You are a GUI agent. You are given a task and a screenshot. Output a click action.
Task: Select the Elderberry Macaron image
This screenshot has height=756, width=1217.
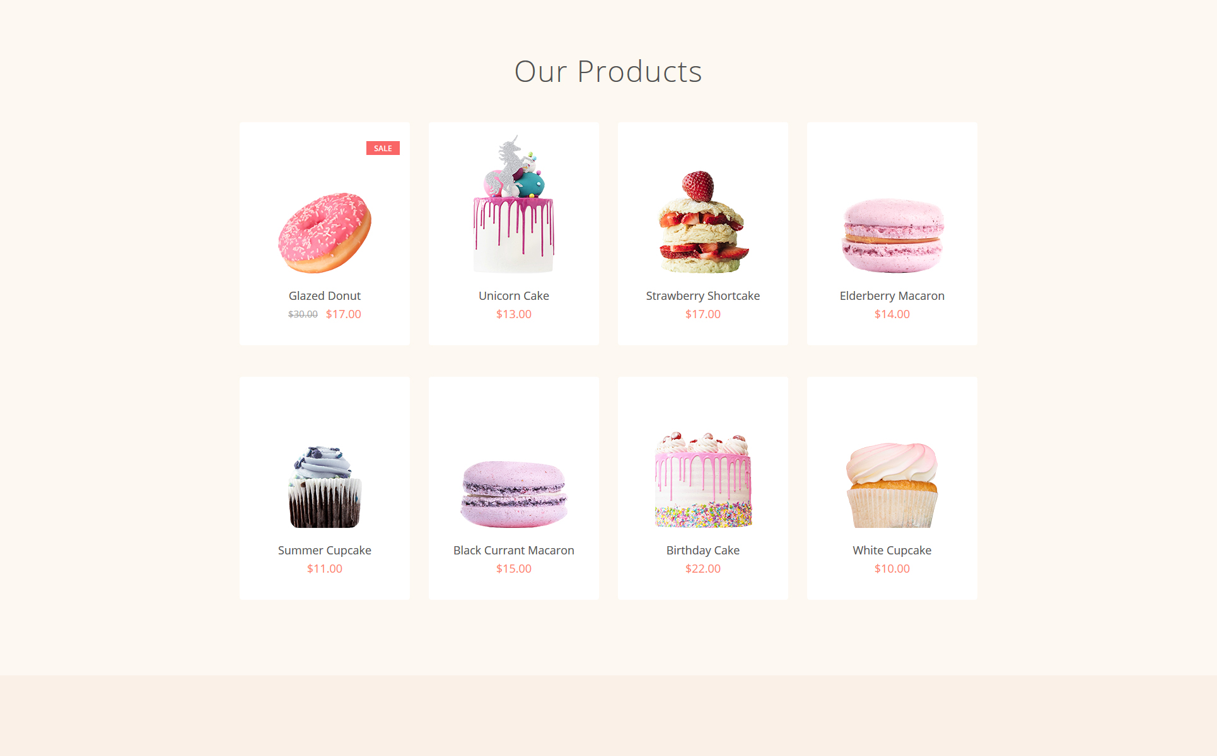click(892, 236)
